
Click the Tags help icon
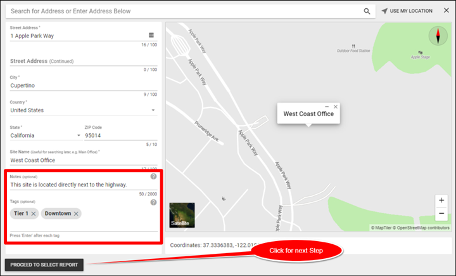(x=153, y=202)
